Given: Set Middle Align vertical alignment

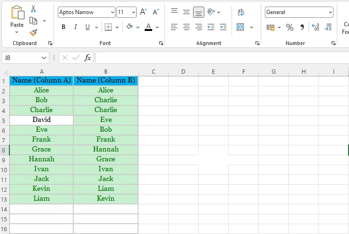Looking at the screenshot, I should pyautogui.click(x=186, y=12).
